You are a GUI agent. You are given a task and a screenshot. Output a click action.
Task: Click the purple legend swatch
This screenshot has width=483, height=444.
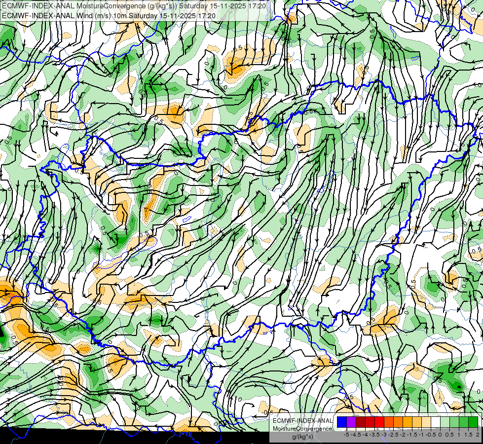[351, 422]
